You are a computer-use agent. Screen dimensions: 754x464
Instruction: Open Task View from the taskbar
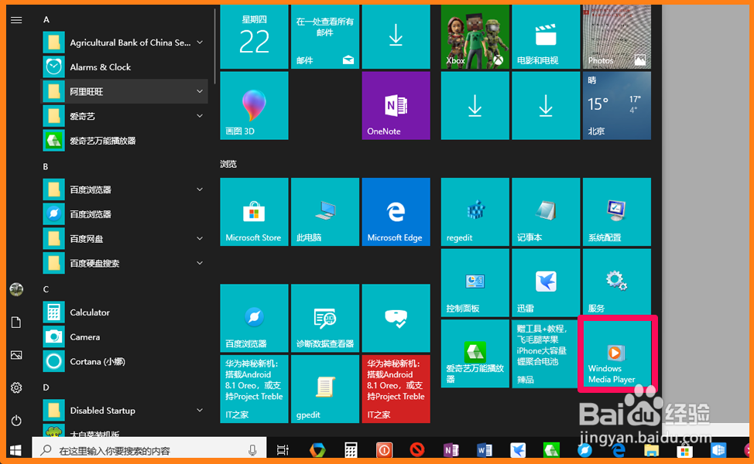tap(283, 450)
